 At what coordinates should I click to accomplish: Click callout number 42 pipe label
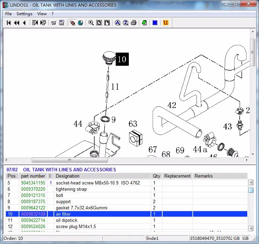pos(172,105)
